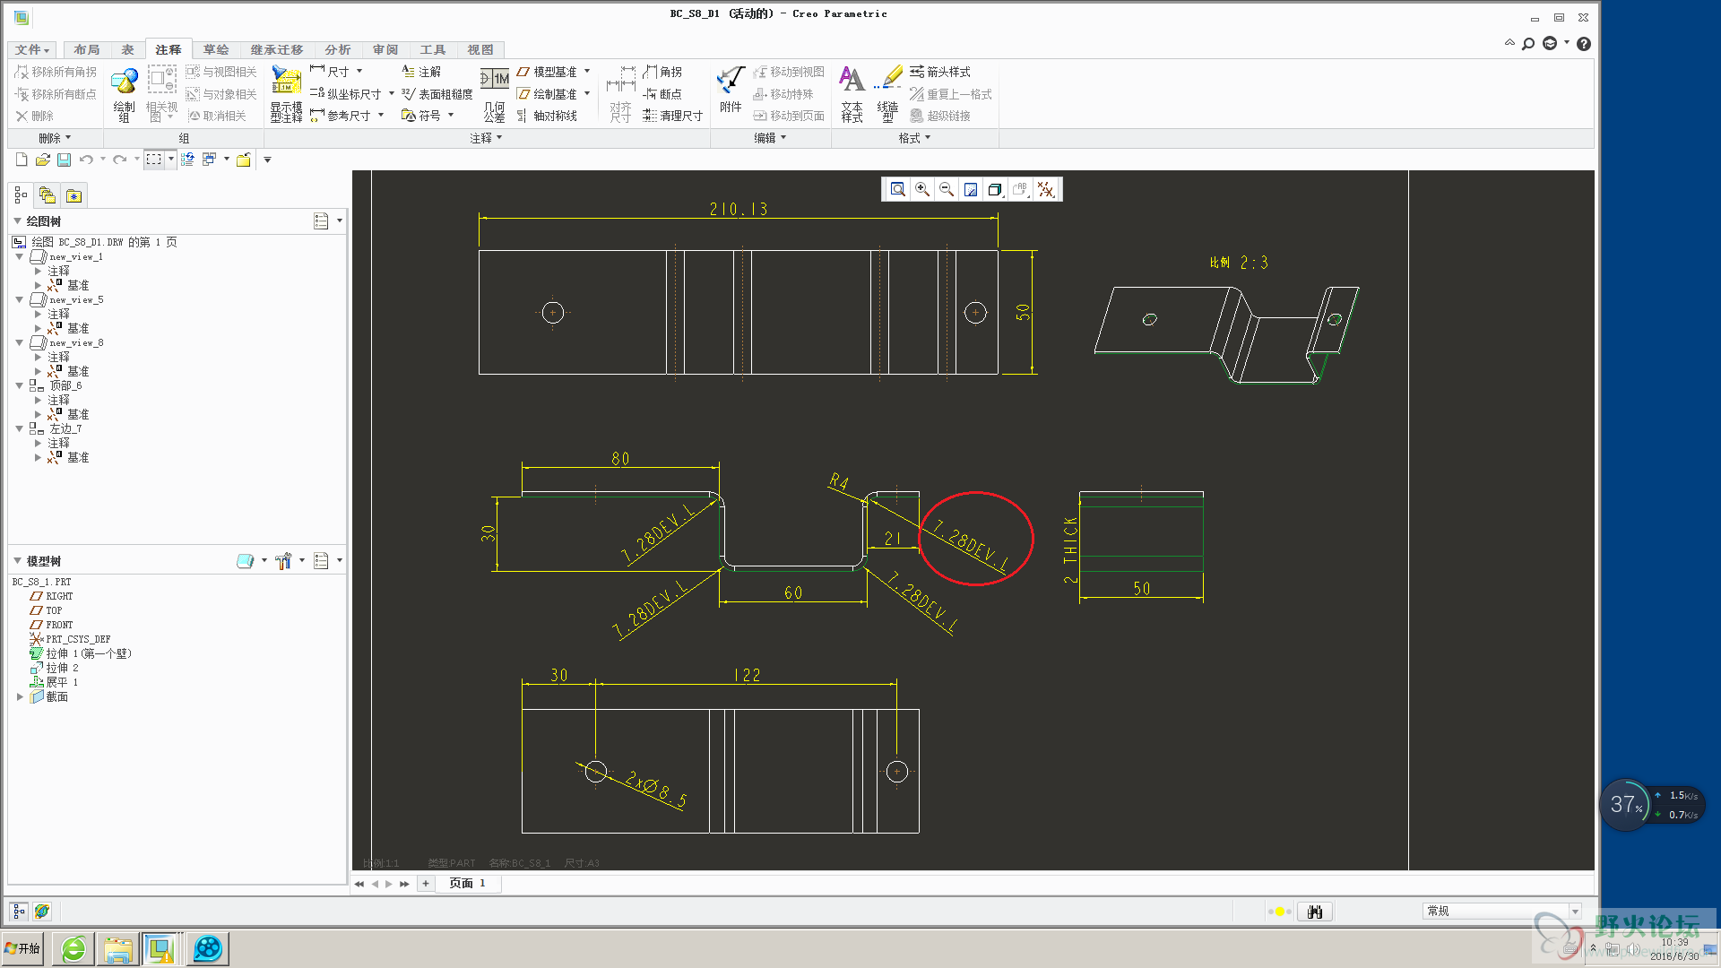Switch to the 草绘 (Sketch) tab
Screen dimensions: 1721x968
click(x=216, y=50)
